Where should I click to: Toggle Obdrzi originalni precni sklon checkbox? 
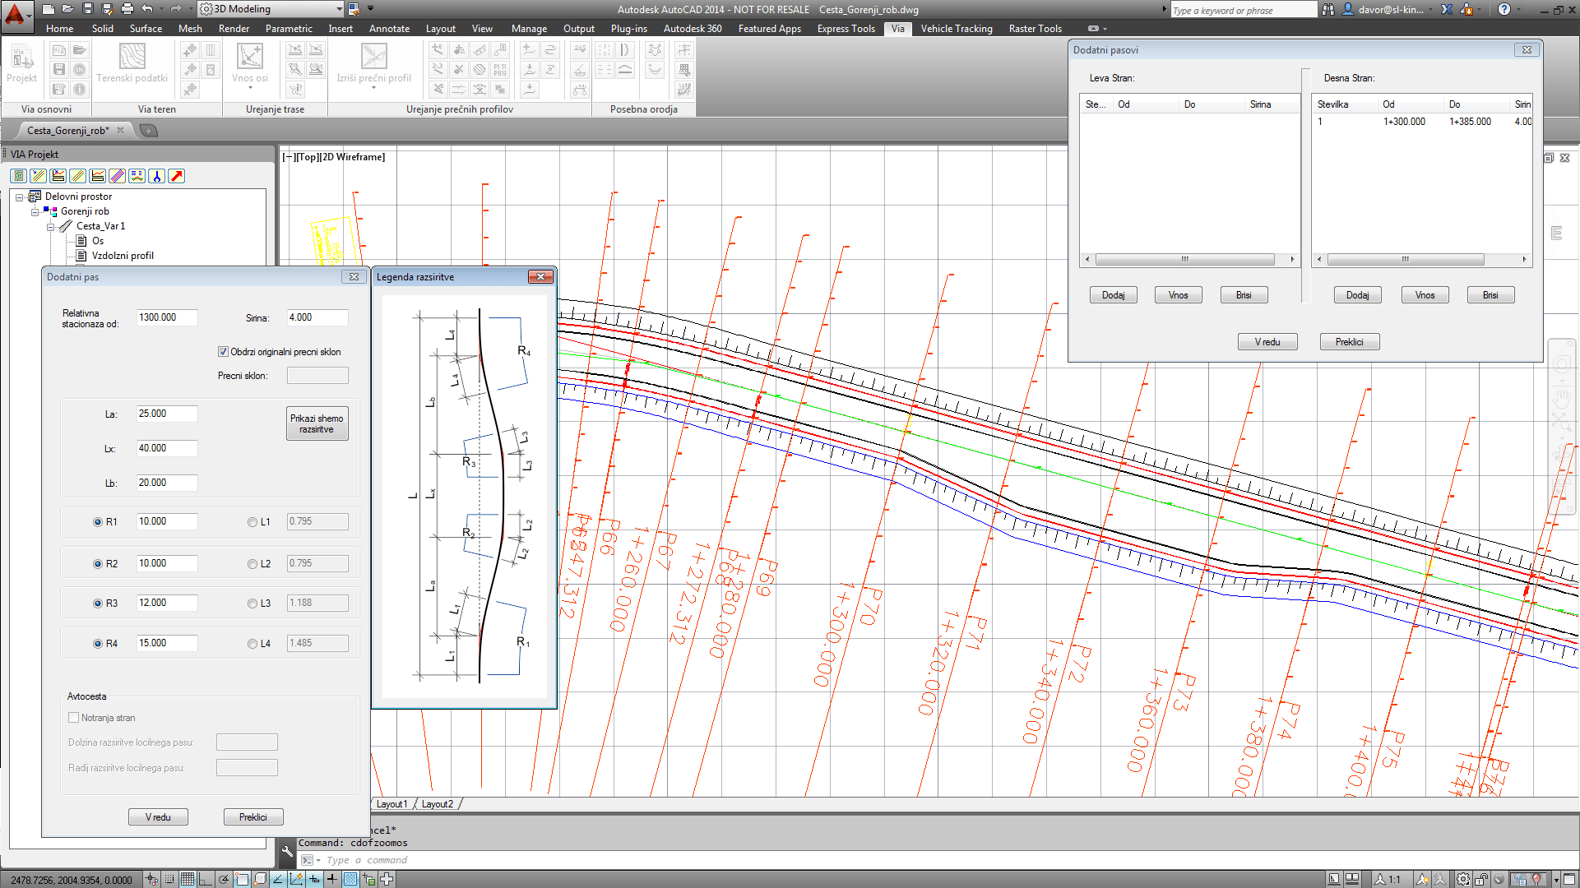click(223, 352)
